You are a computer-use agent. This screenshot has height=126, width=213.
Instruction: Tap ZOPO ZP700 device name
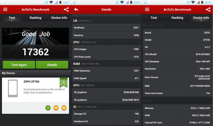point(31,82)
